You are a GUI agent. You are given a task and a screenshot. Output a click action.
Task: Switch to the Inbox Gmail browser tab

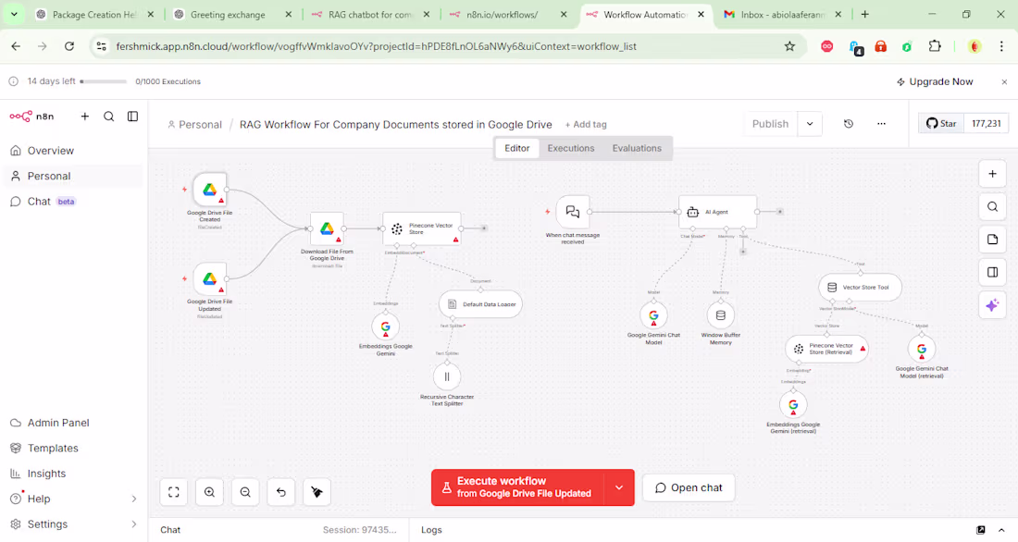click(x=782, y=14)
